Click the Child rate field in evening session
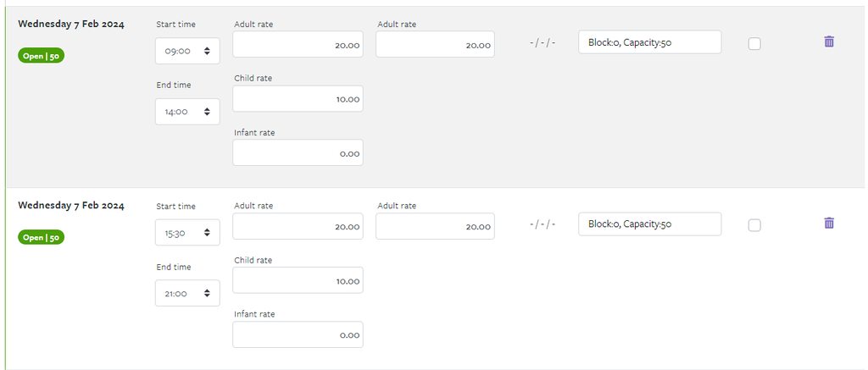 298,280
